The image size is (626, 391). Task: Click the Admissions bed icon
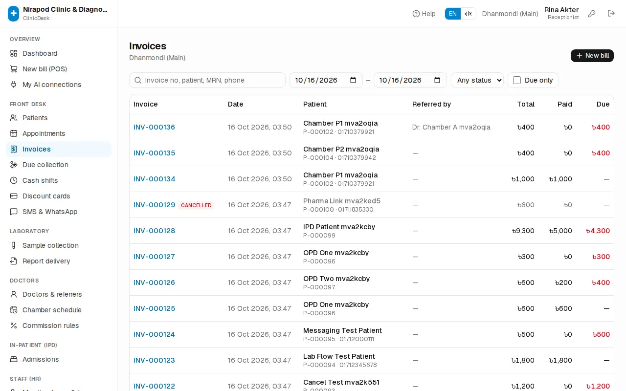tap(14, 359)
